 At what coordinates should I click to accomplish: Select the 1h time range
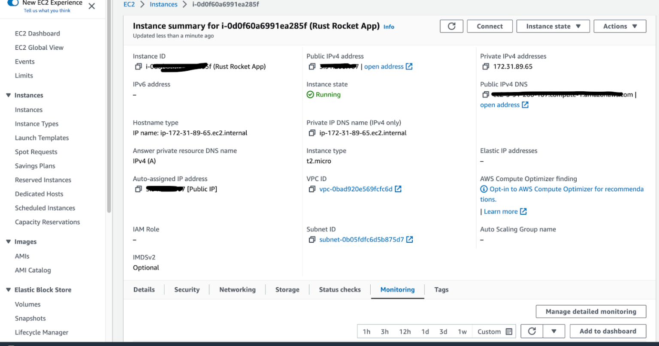pos(366,331)
